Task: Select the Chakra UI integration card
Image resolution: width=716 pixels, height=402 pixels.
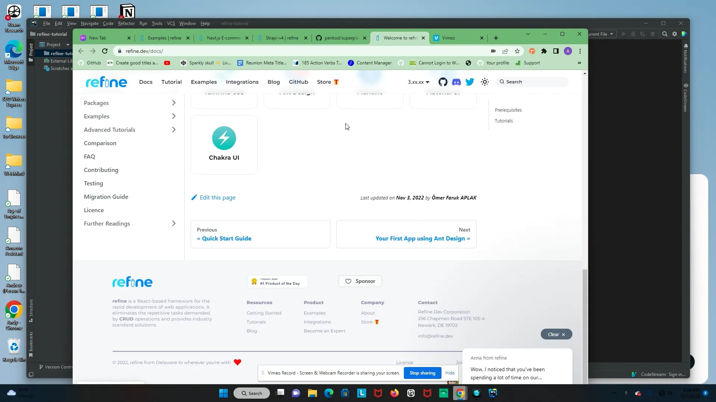Action: (224, 144)
